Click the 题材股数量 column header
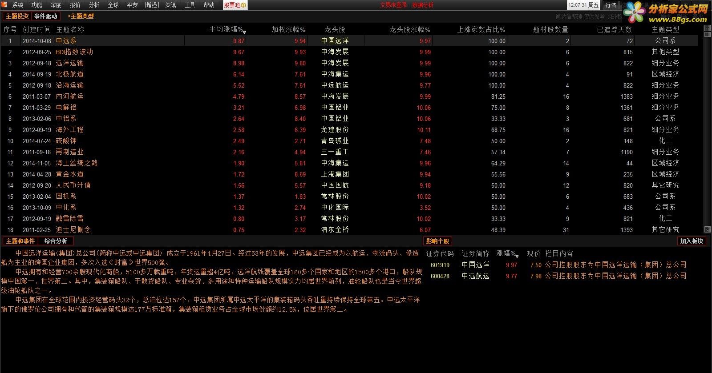 pos(551,29)
